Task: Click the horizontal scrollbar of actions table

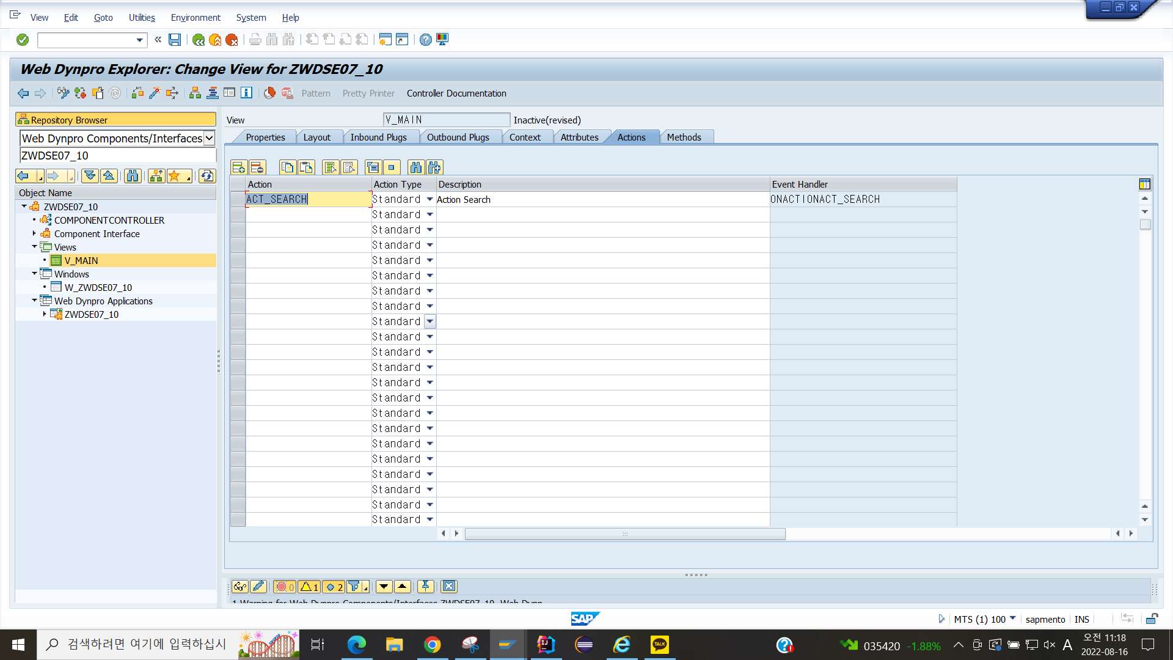Action: pyautogui.click(x=625, y=534)
